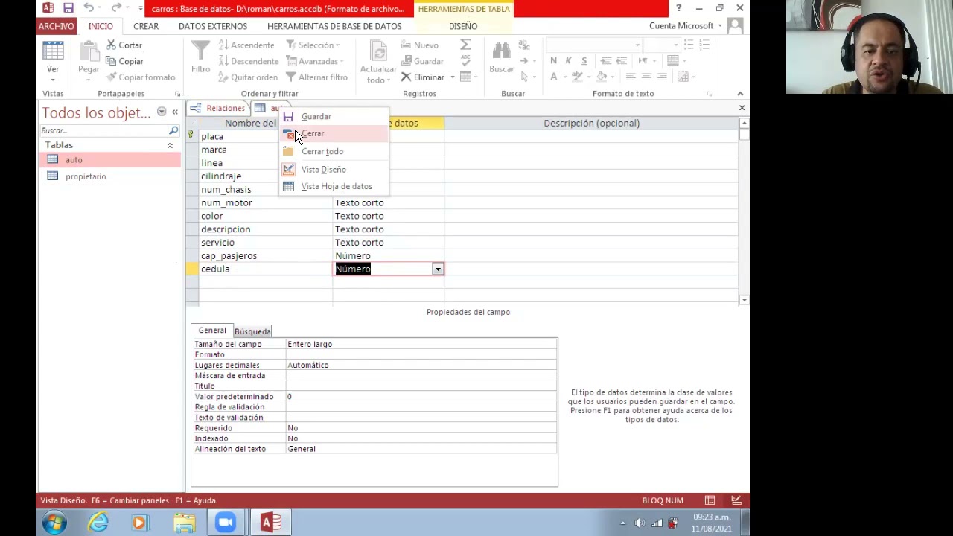Open the ARCHIVO tab
This screenshot has width=953, height=536.
click(x=57, y=26)
